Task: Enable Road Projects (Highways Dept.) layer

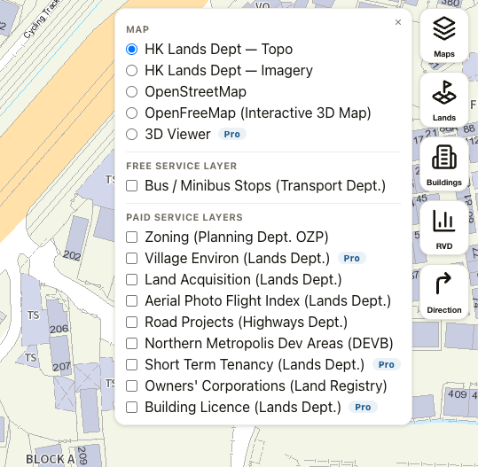Action: tap(131, 322)
